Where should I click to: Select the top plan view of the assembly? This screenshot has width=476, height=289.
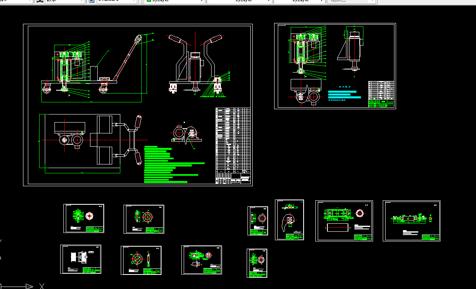coord(94,143)
